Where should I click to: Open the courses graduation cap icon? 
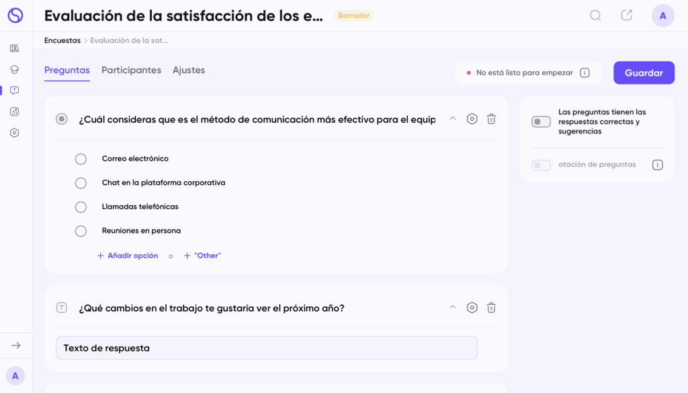coord(15,69)
